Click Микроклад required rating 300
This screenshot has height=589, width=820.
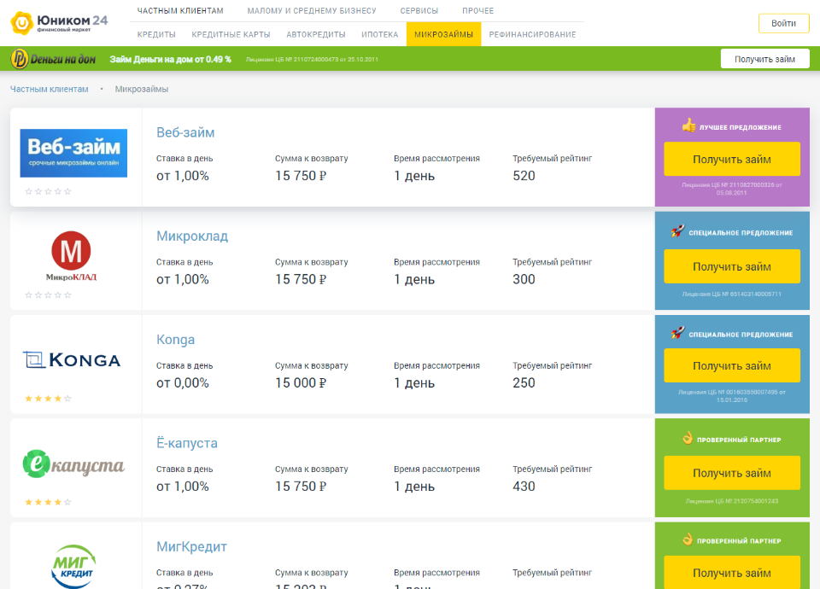click(524, 279)
